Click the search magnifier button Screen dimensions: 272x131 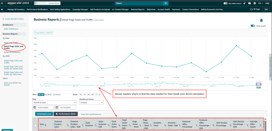click(x=166, y=3)
